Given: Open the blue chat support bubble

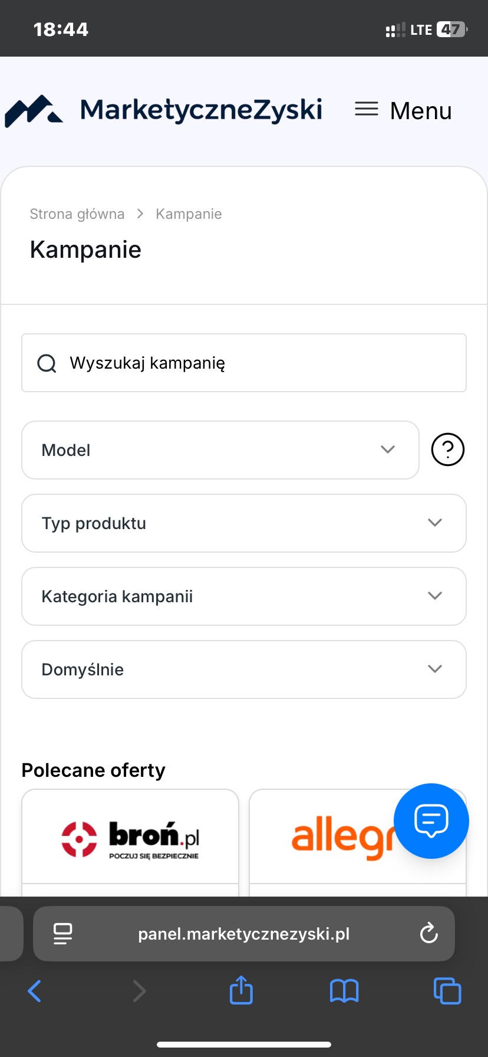Looking at the screenshot, I should click(431, 820).
